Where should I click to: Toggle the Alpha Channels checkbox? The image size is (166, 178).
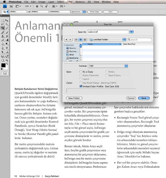pyautogui.click(x=81, y=75)
